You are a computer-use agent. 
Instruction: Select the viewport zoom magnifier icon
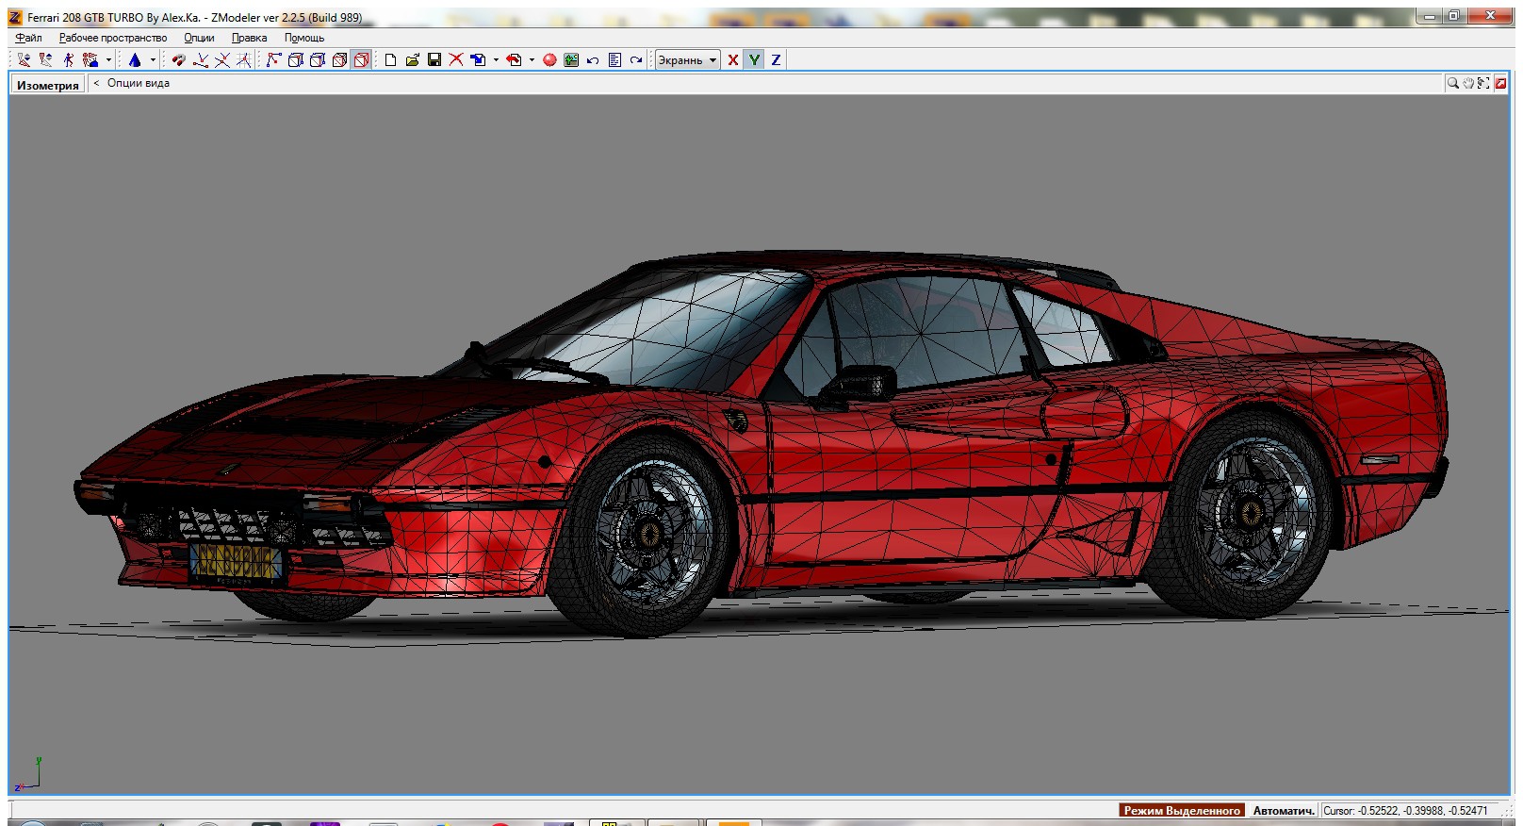pyautogui.click(x=1453, y=83)
